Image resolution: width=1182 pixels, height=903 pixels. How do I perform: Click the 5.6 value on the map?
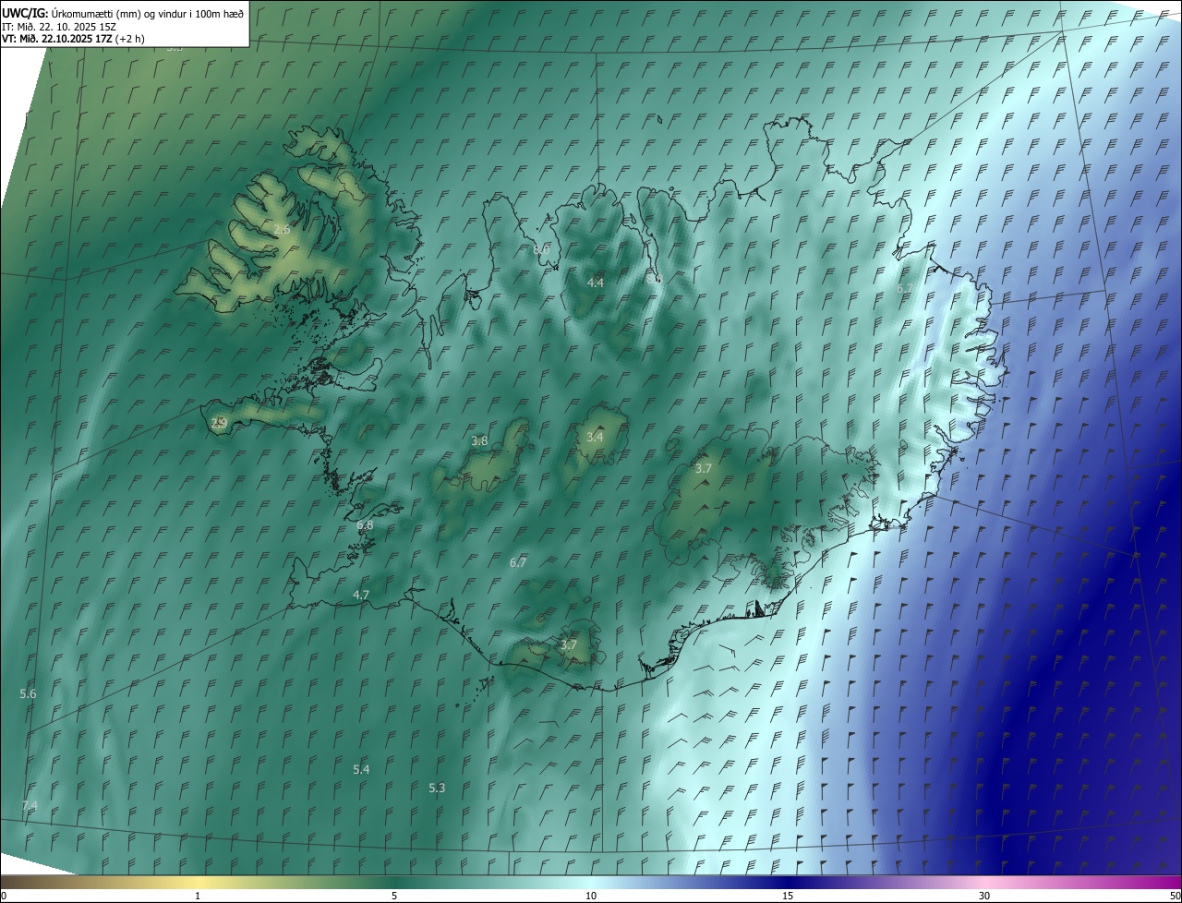(28, 694)
